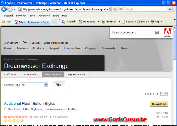Viewport: 177px width, 126px height.
Task: Click the browser Forward arrow button
Action: tap(10, 9)
